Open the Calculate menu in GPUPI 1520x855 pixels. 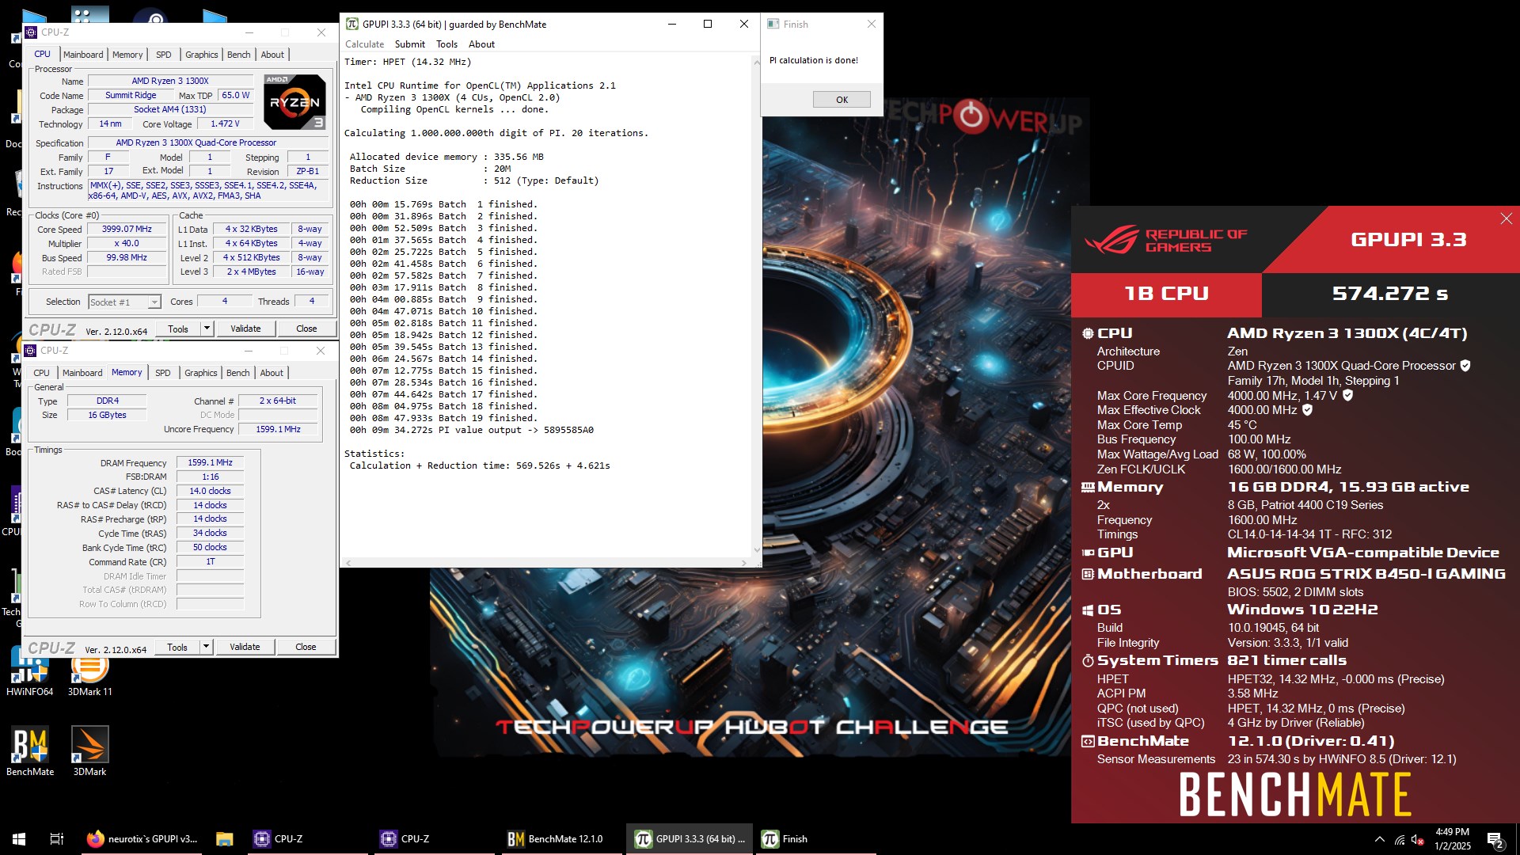point(364,44)
